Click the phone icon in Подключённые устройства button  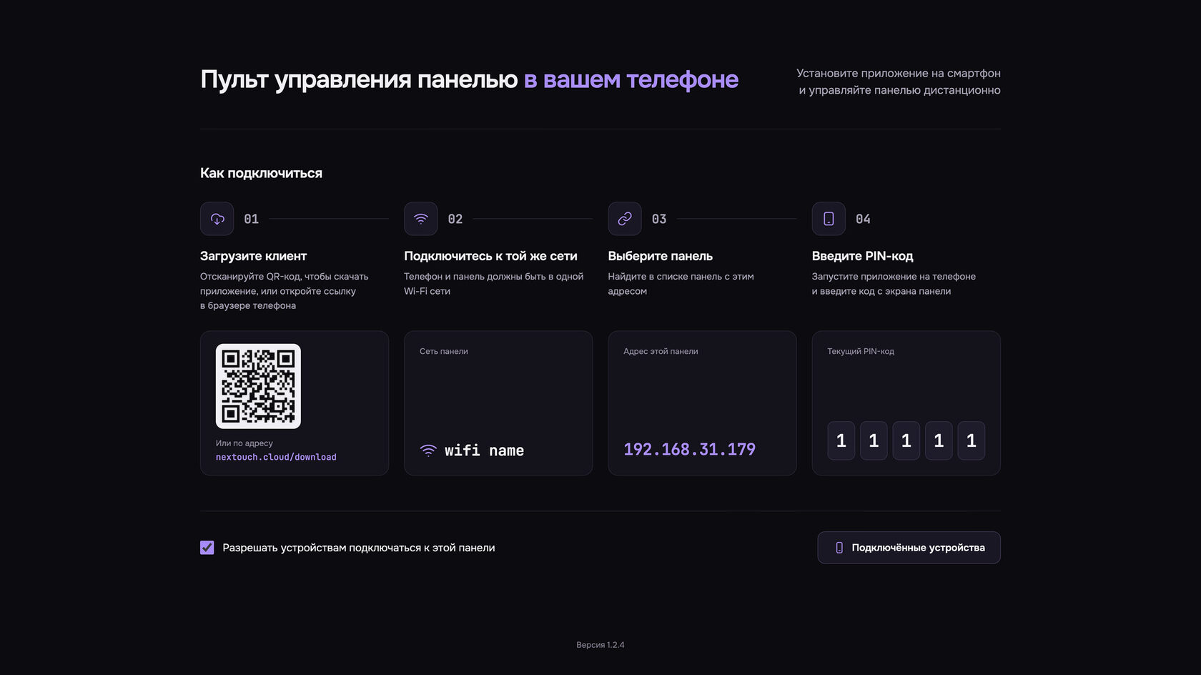point(839,548)
